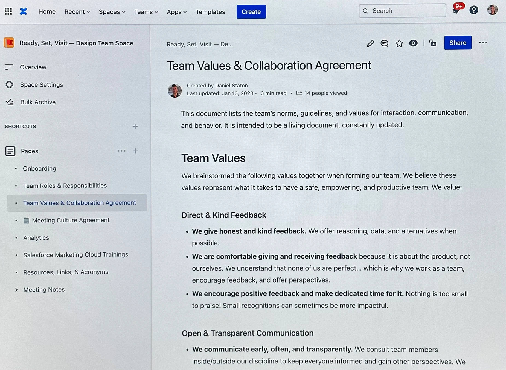
Task: Click the blue Create button
Action: pos(251,12)
